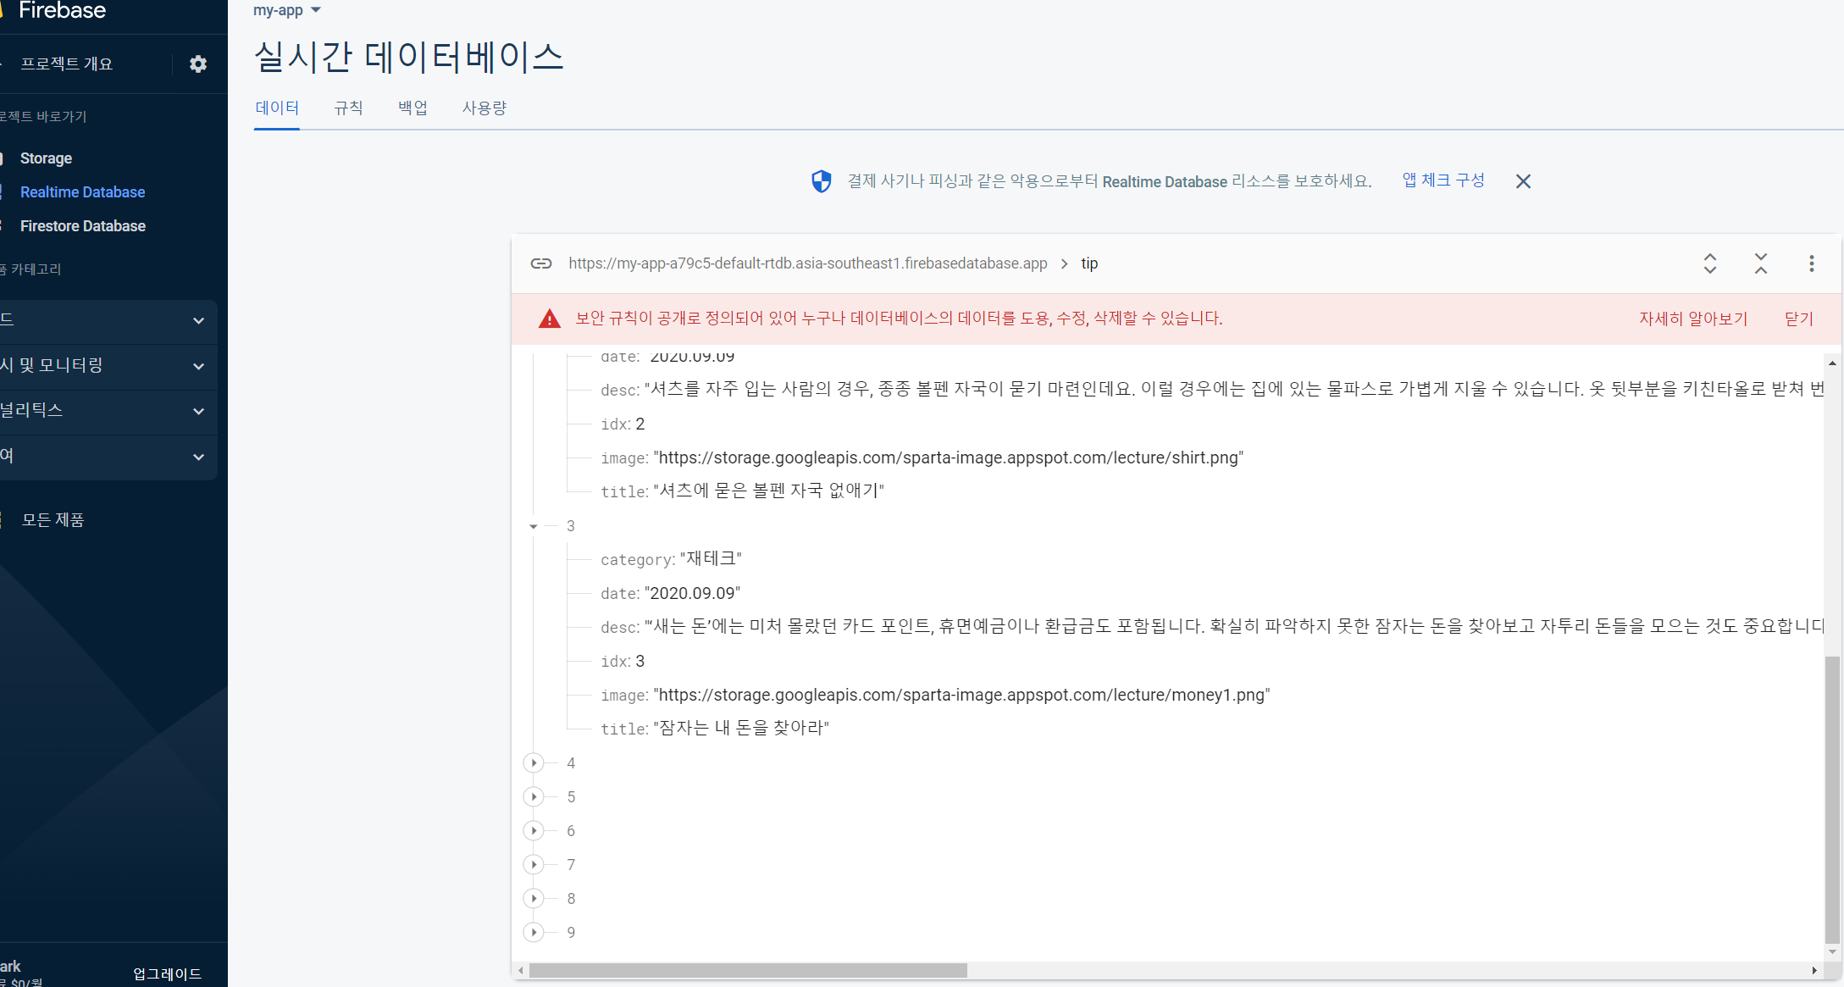Viewport: 1844px width, 987px height.
Task: Select the title "잠자는 내 돈을 찾아라"
Action: [x=741, y=729]
